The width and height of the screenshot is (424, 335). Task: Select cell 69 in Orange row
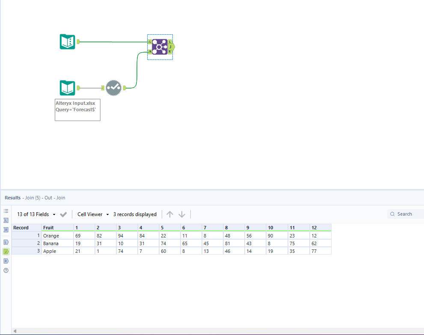click(84, 236)
